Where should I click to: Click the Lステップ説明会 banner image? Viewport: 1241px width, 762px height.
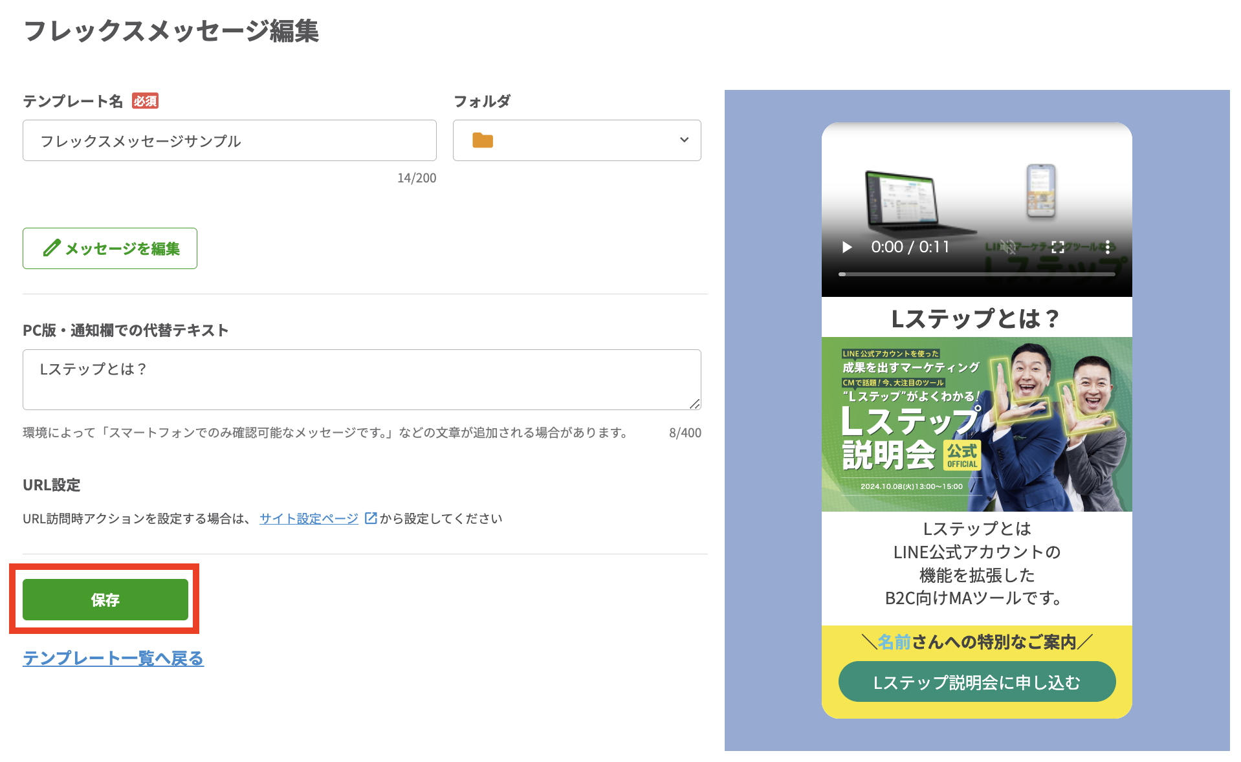pyautogui.click(x=977, y=424)
